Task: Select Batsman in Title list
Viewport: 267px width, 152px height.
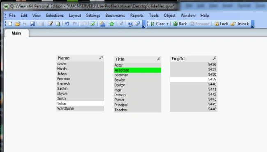Action: coord(138,75)
